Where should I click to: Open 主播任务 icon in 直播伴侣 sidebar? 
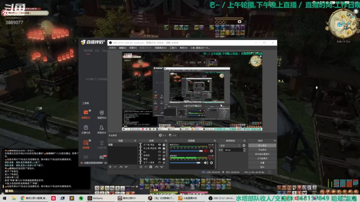pos(86,129)
